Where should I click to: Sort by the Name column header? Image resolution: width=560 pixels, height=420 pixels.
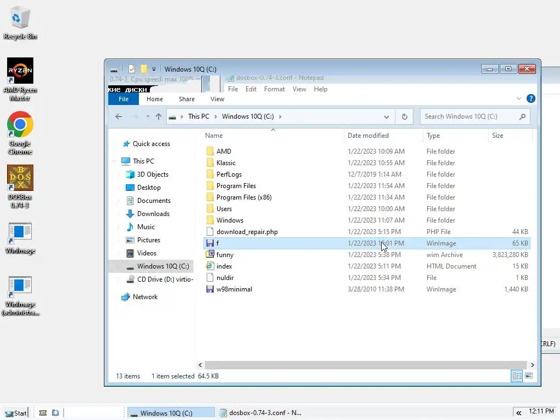click(273, 136)
